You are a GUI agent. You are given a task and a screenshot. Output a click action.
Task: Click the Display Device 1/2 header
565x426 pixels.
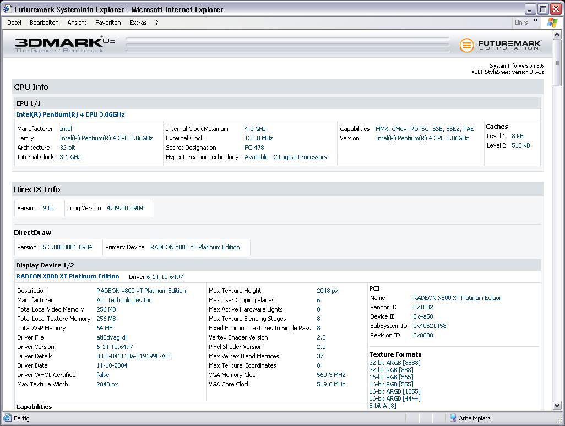pos(45,265)
